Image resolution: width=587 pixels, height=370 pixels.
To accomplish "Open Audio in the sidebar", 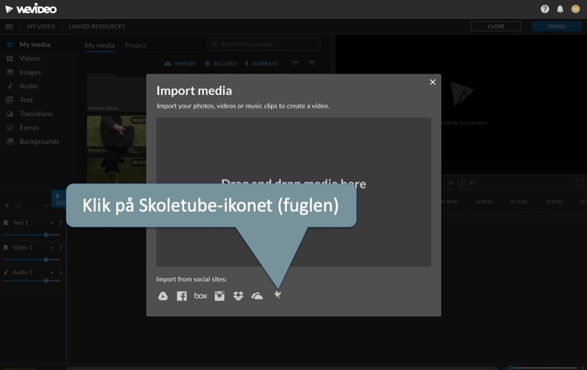I will 29,86.
